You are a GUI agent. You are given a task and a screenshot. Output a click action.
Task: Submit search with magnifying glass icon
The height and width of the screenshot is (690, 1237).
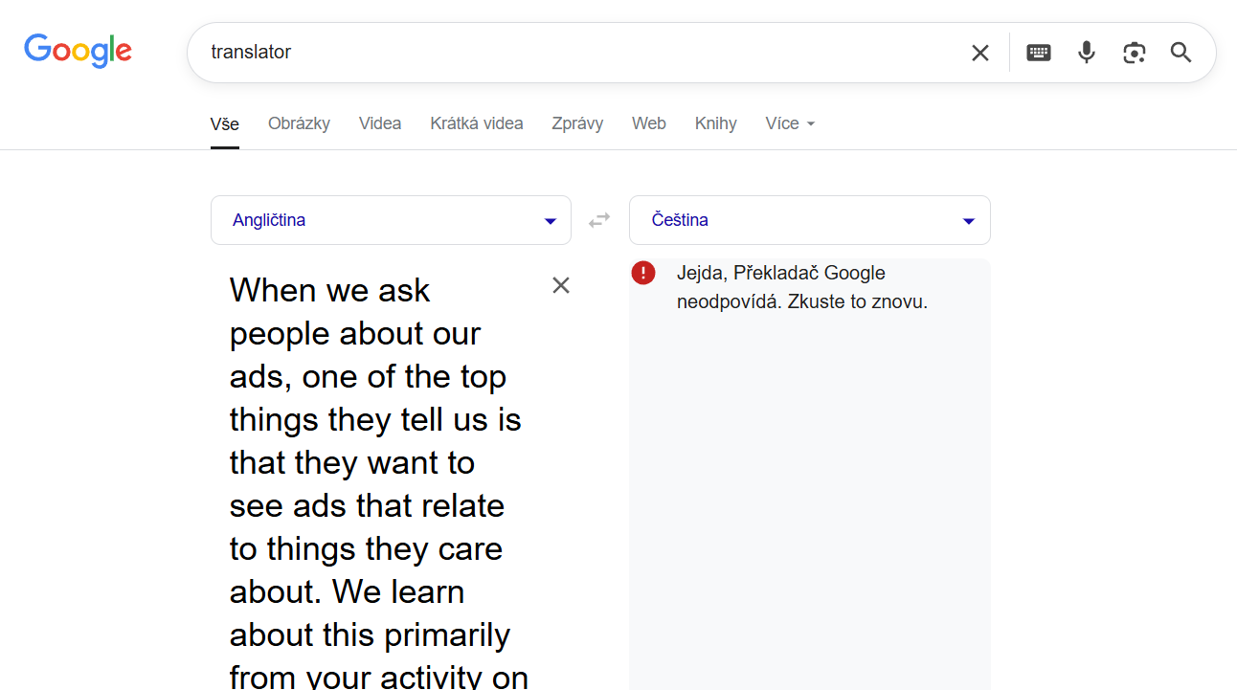click(1181, 53)
